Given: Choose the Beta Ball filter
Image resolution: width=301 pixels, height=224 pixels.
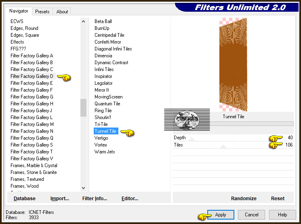Looking at the screenshot, I should [x=103, y=21].
